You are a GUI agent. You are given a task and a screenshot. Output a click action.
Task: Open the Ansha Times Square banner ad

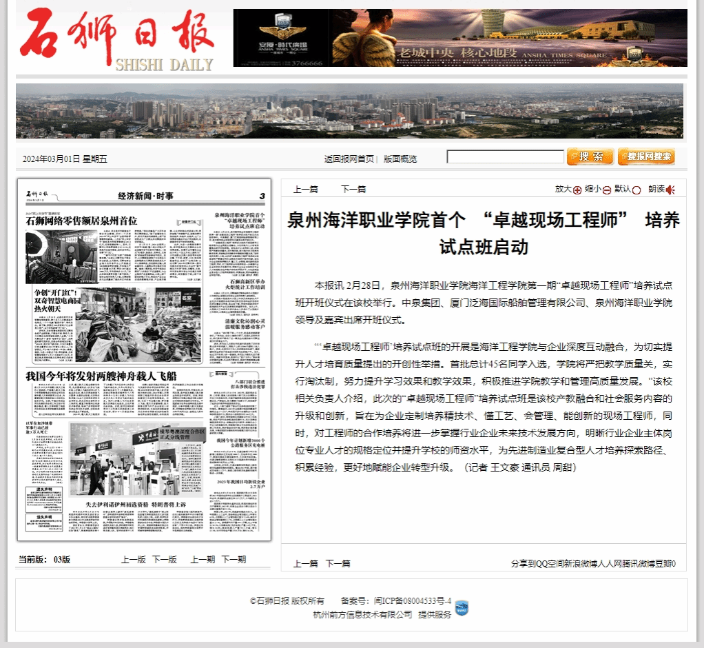point(459,38)
